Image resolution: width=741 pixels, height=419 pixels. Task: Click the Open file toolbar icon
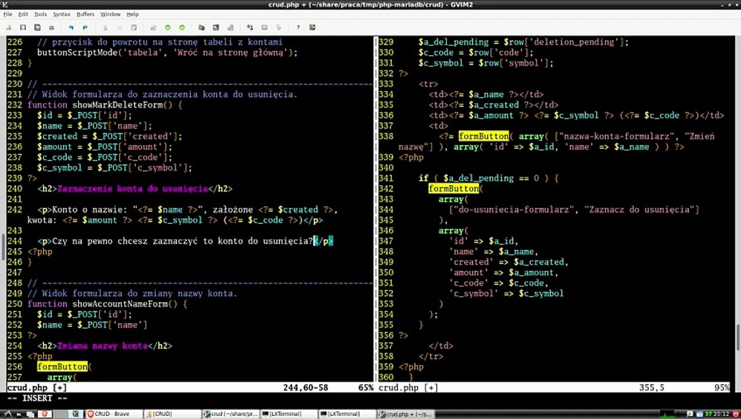tap(9, 27)
